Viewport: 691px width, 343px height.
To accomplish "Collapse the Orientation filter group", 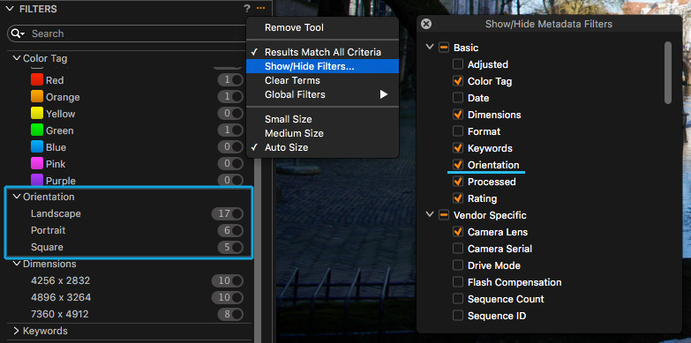I will pyautogui.click(x=17, y=197).
